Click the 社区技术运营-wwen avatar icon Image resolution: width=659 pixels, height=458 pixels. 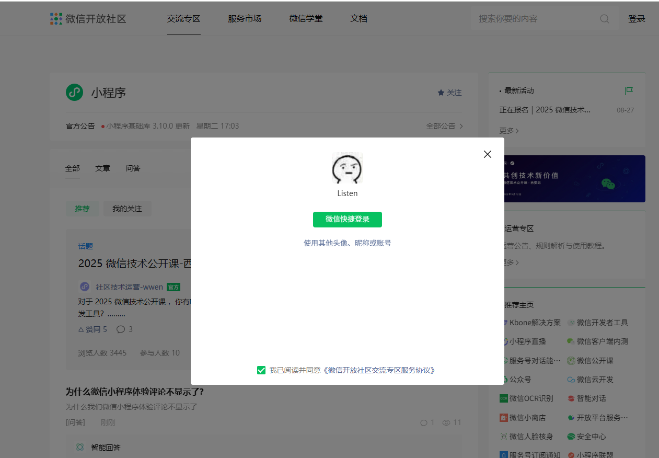85,287
